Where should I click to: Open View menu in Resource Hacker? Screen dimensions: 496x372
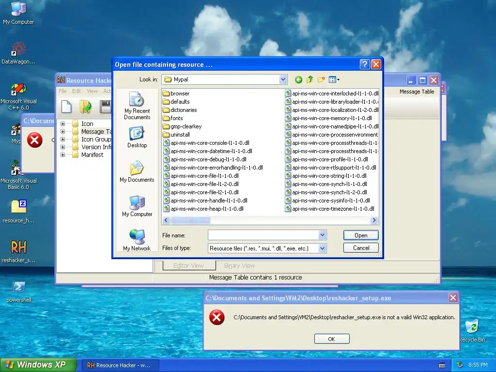92,91
